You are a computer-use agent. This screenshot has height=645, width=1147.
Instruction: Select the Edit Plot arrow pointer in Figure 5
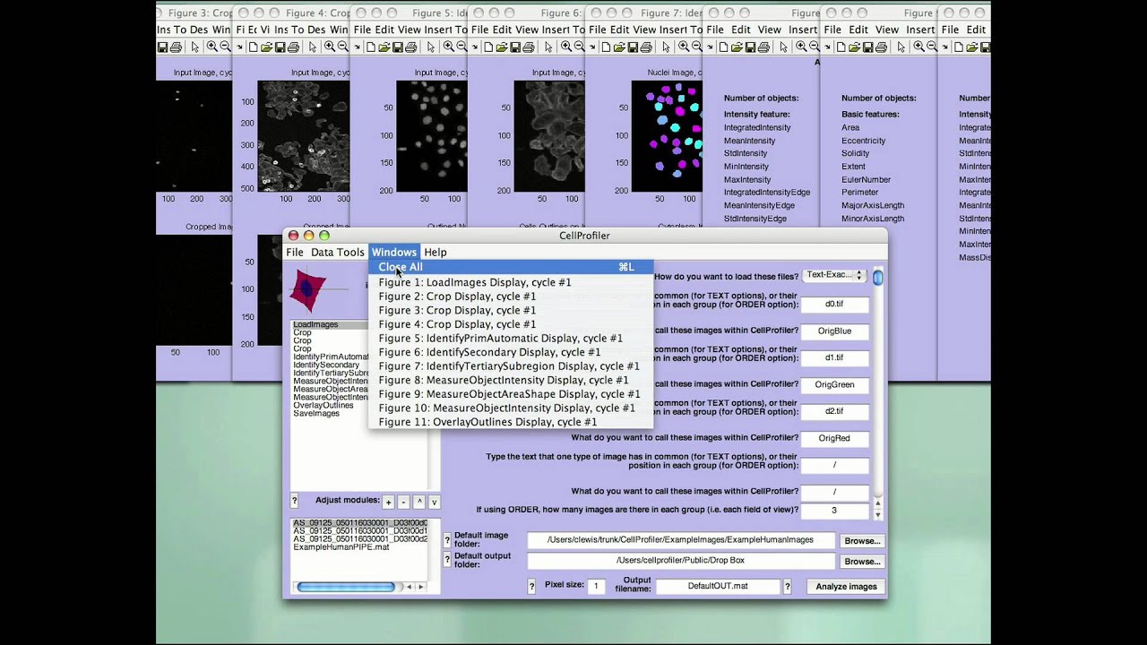pos(430,47)
